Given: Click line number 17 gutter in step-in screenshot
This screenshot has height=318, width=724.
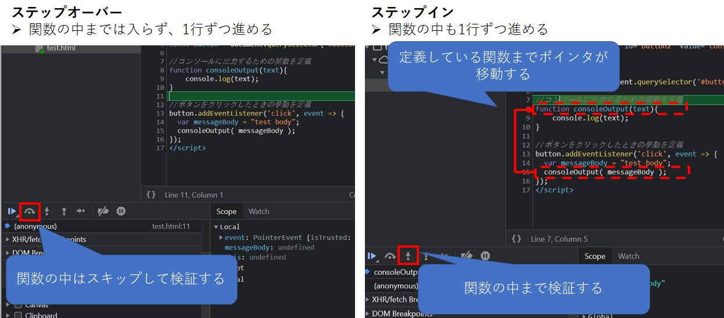Looking at the screenshot, I should [x=526, y=190].
